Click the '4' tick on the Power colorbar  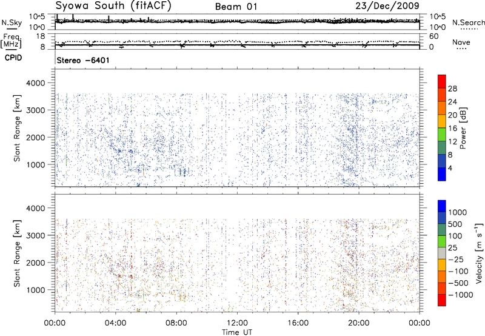(450, 168)
